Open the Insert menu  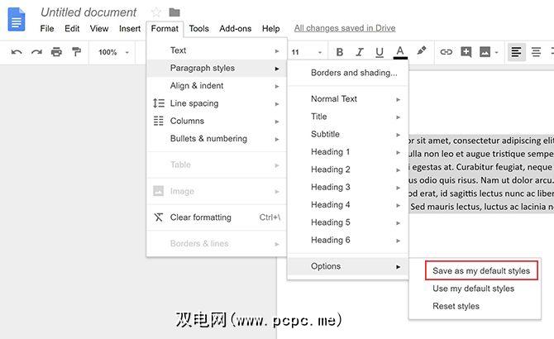130,28
